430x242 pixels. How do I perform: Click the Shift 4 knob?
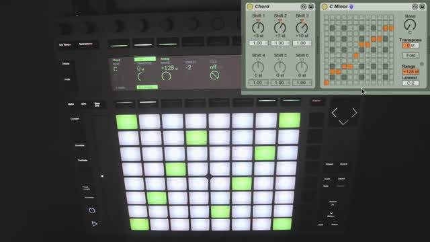click(x=258, y=67)
